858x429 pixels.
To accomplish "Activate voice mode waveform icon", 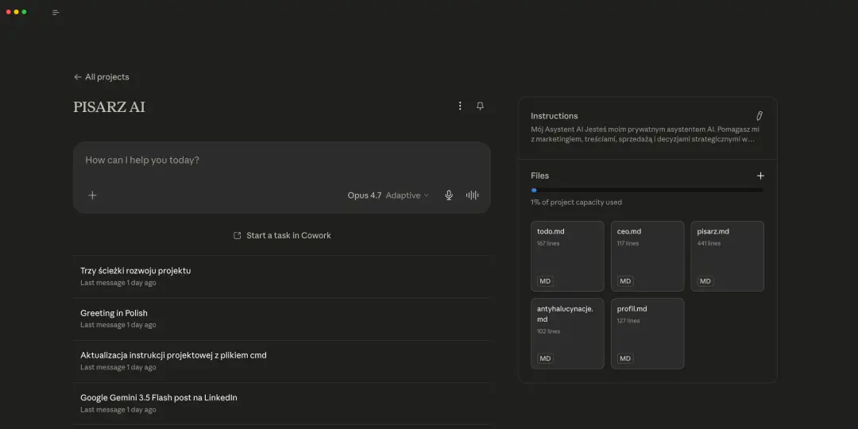I will pos(472,195).
